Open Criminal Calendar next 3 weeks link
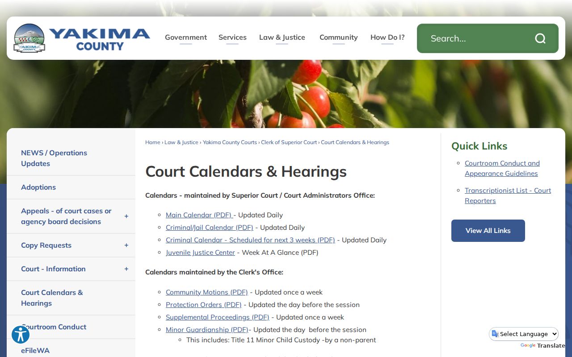572x357 pixels. coord(250,240)
